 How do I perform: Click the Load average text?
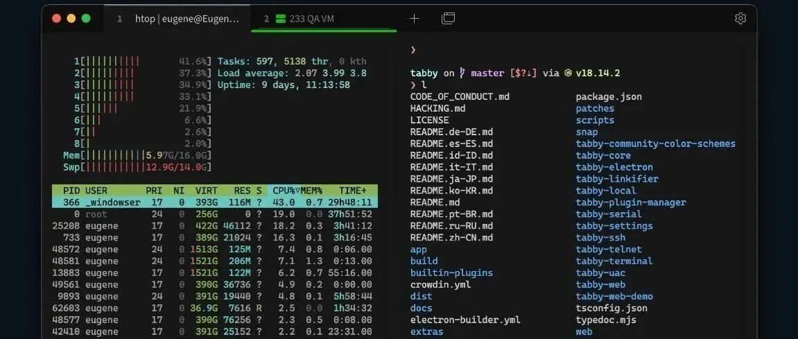point(292,73)
